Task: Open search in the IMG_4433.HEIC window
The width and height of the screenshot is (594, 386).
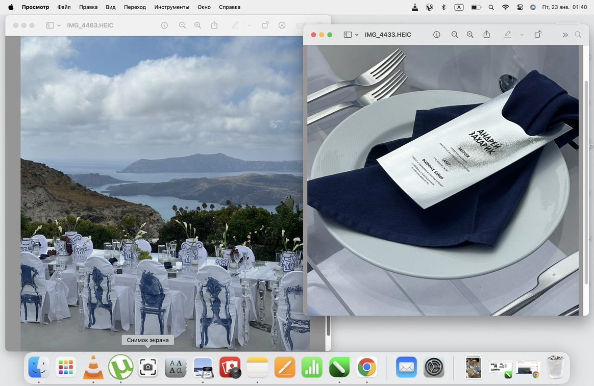Action: click(x=578, y=35)
